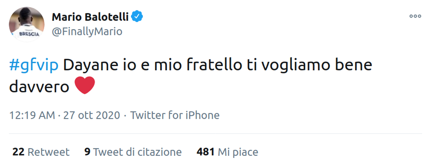Click the number 22 retweet count

[18, 152]
